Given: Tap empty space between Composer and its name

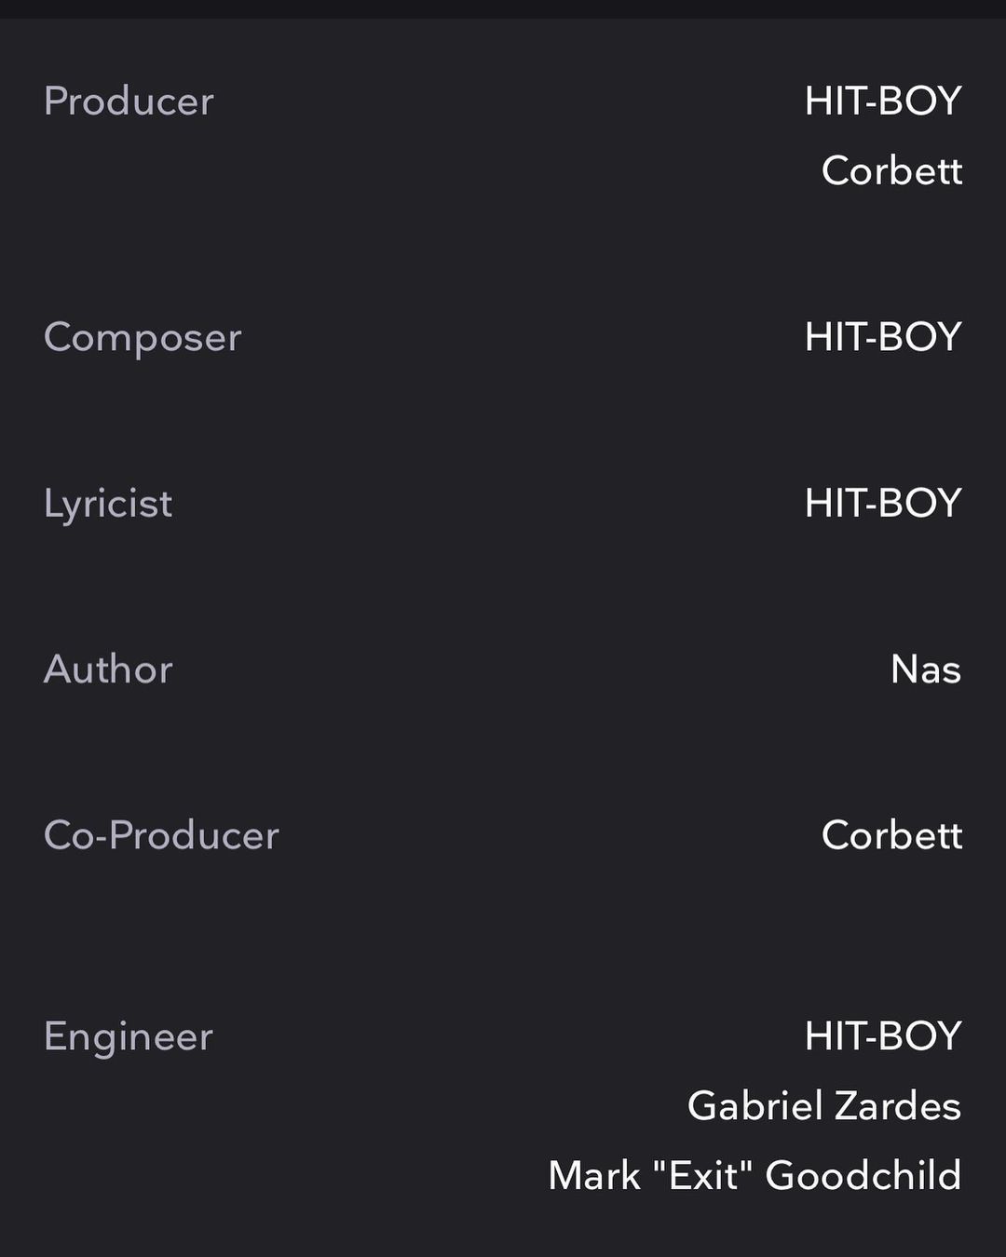Looking at the screenshot, I should click(x=522, y=336).
